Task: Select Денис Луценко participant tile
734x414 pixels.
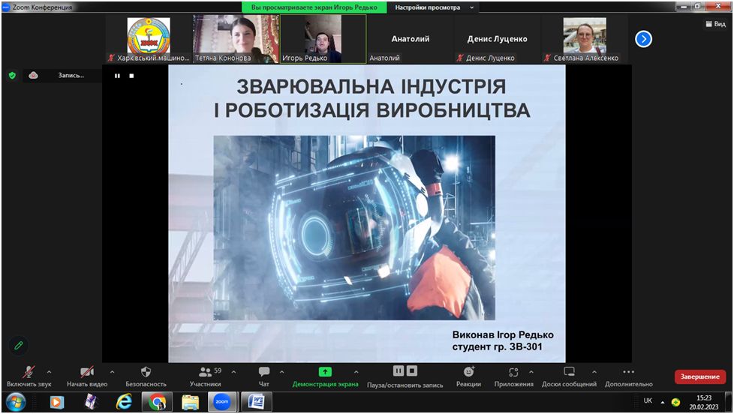Action: (497, 39)
